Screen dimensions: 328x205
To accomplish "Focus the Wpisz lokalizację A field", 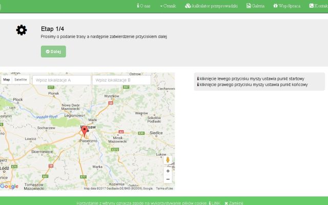I will click(x=61, y=80).
